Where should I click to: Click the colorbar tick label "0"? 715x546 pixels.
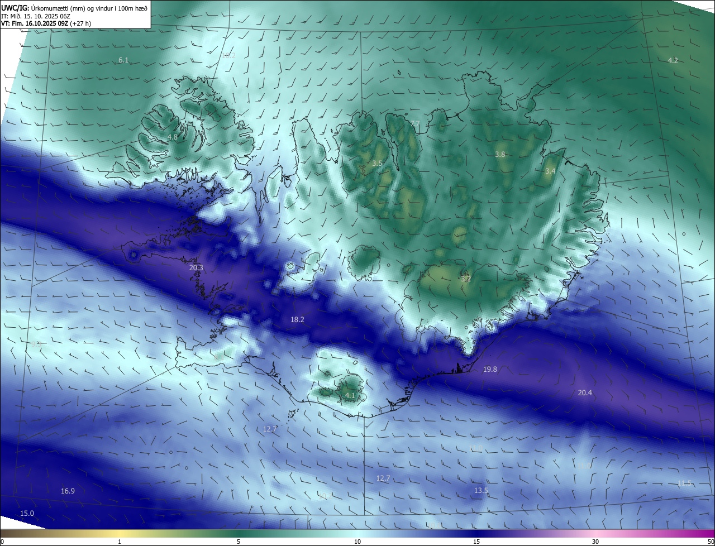point(2,542)
